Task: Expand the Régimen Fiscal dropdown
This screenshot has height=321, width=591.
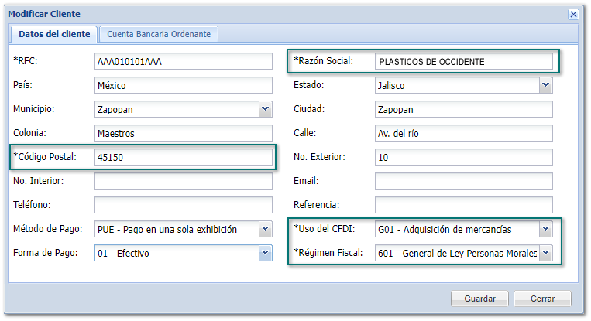Action: [545, 253]
